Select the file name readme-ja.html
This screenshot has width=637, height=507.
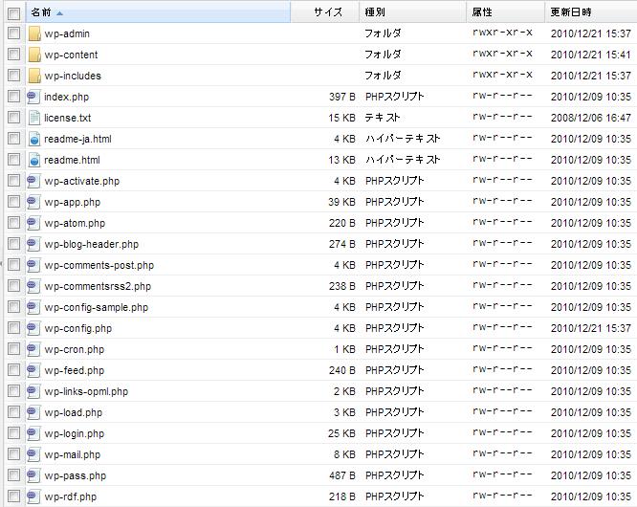tap(77, 139)
